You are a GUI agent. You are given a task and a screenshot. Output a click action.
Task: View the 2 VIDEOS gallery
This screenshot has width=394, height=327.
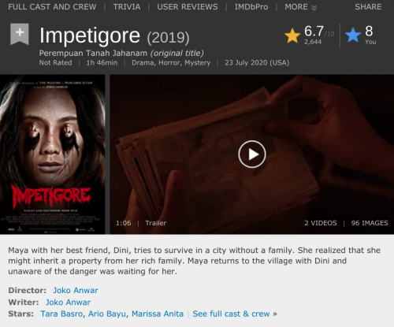[321, 223]
